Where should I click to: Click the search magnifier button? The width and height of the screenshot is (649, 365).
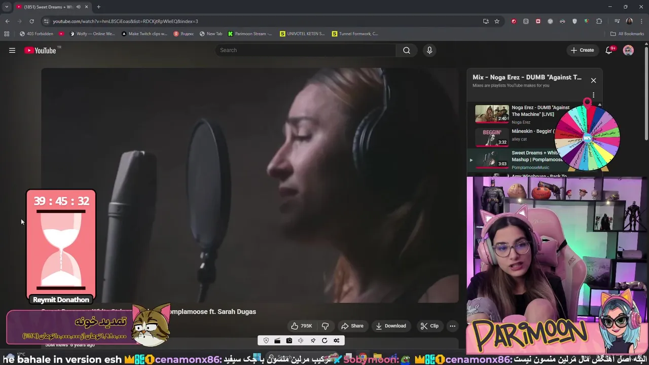point(407,50)
